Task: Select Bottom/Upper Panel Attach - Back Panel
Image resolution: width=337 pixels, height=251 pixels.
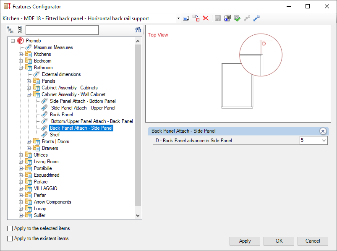Action: (92, 121)
